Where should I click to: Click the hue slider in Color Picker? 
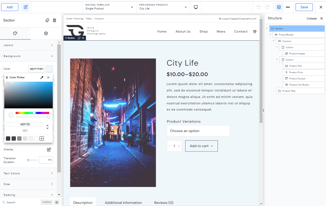(x=32, y=113)
